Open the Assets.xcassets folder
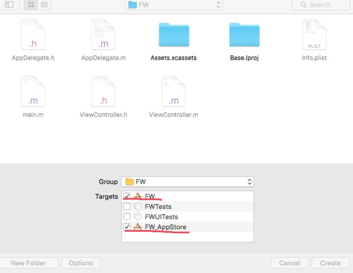This screenshot has width=353, height=273. [x=174, y=35]
